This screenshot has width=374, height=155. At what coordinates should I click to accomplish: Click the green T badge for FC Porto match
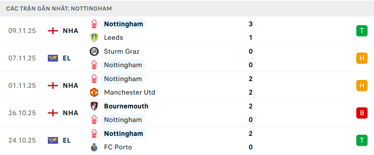[362, 140]
